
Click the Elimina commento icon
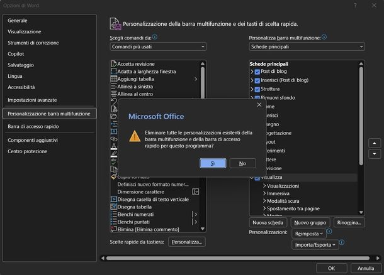pos(114,229)
